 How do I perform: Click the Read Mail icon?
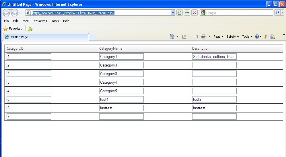196,37
